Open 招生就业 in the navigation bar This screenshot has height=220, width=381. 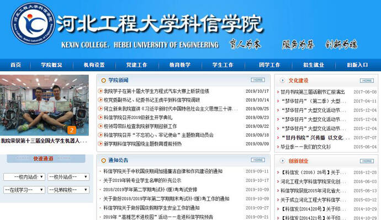[314, 65]
